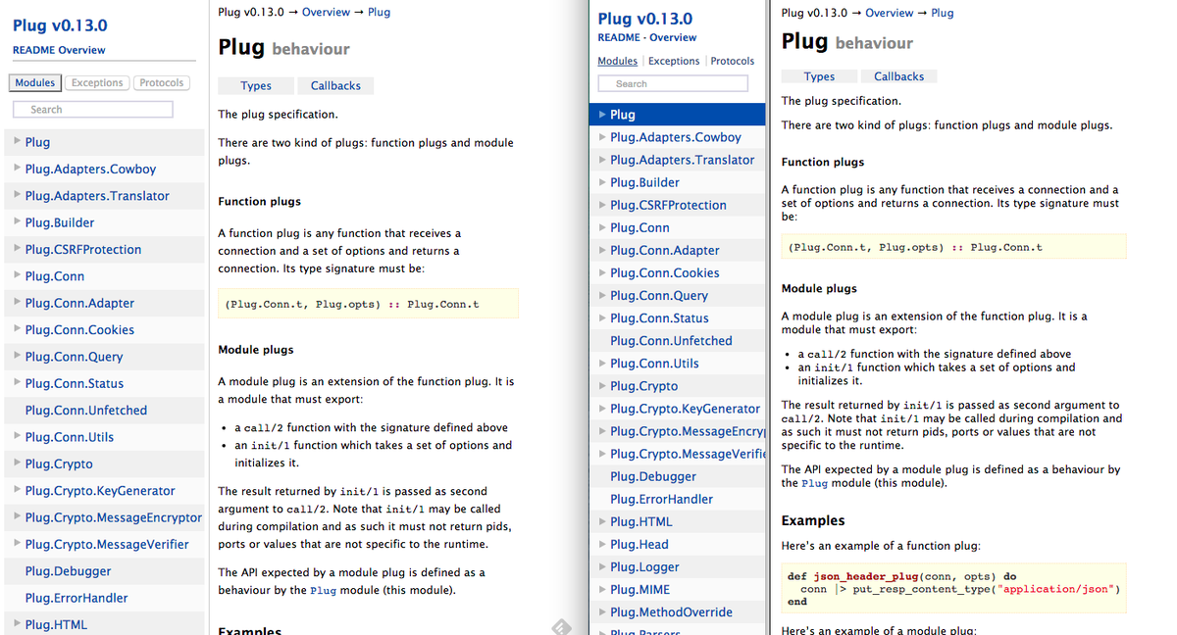The height and width of the screenshot is (635, 1177).
Task: Expand Plug.Adapters.Cowboy triangle in left sidebar
Action: (18, 168)
